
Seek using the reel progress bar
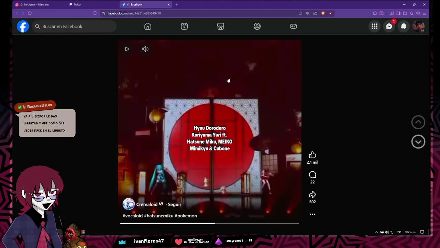pos(210,224)
